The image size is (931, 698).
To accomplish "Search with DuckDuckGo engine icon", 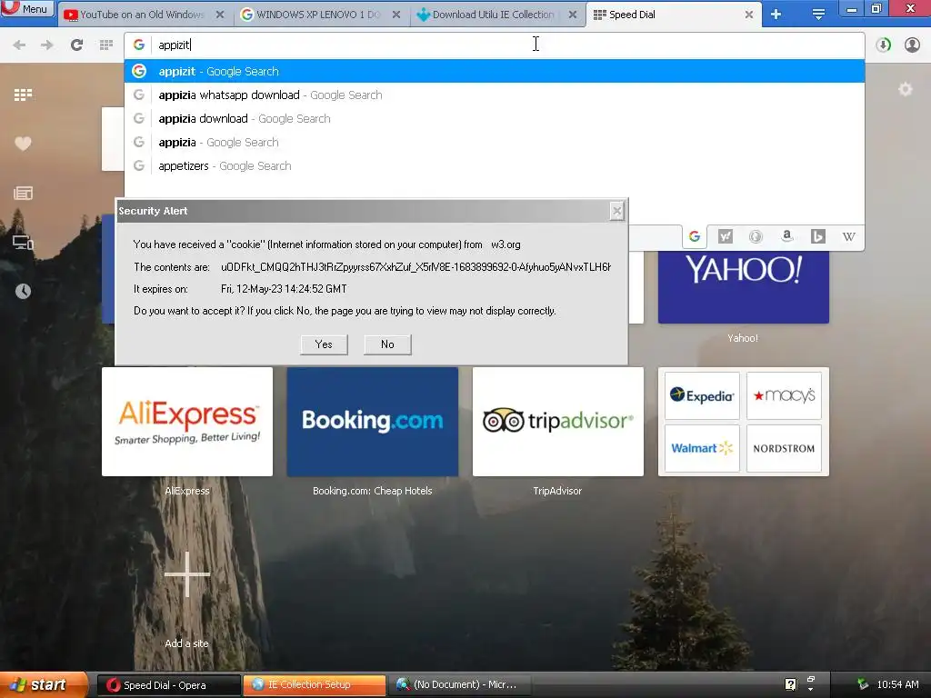I will tap(756, 237).
